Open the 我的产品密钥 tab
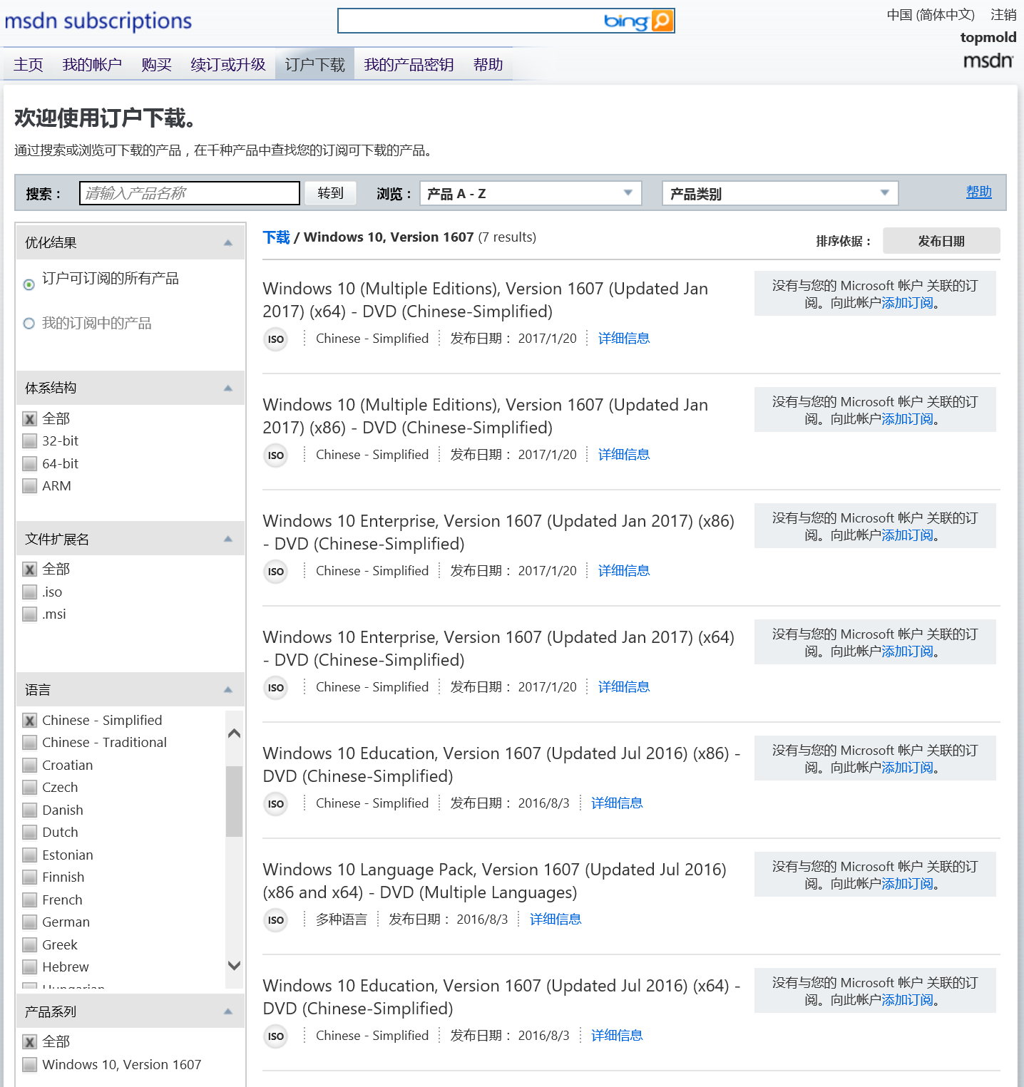Viewport: 1024px width, 1087px height. click(409, 65)
